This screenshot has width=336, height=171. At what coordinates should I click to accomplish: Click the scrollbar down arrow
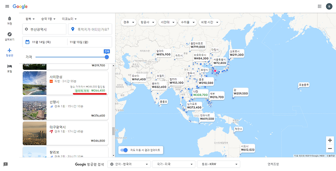coord(113,156)
